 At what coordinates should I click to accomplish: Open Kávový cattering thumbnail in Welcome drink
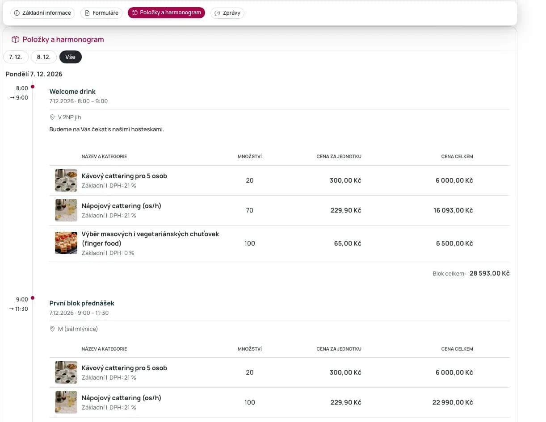(66, 180)
